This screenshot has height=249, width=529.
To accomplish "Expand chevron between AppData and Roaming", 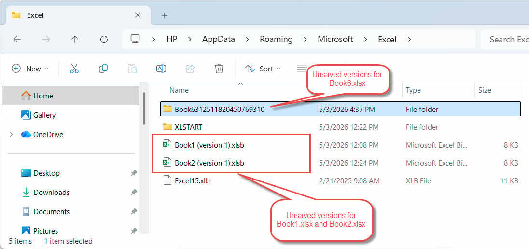I will (247, 40).
